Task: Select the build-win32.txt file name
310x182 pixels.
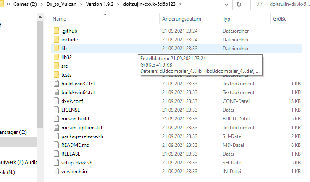Action: click(78, 84)
